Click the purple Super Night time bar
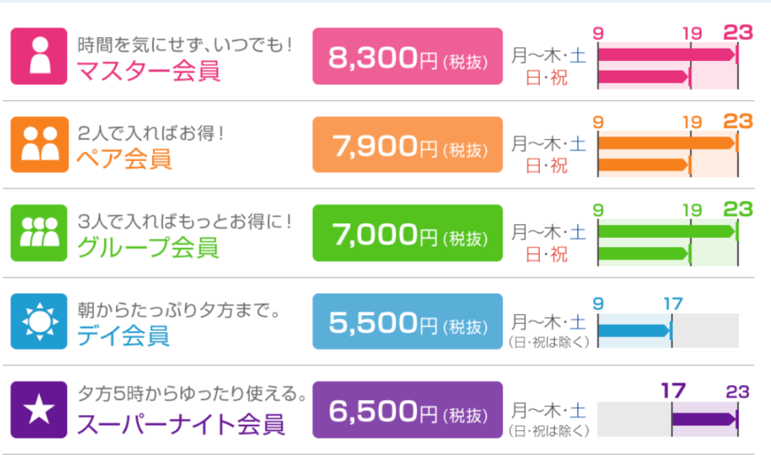 point(703,419)
